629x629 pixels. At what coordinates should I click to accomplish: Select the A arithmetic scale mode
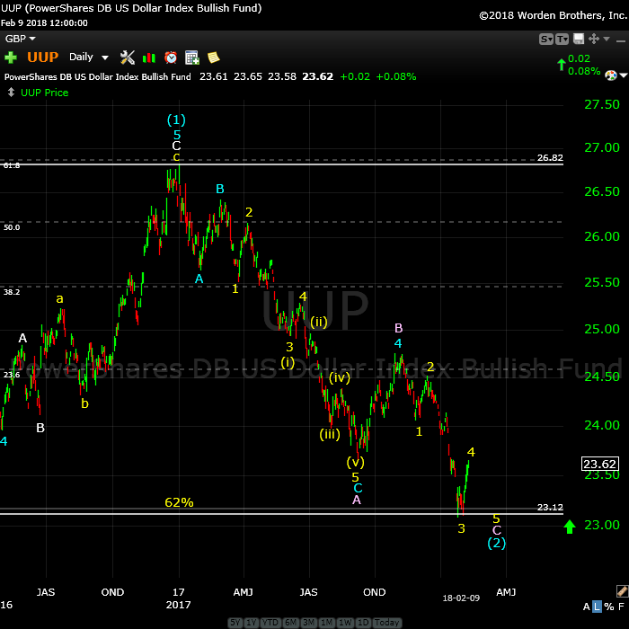click(586, 607)
